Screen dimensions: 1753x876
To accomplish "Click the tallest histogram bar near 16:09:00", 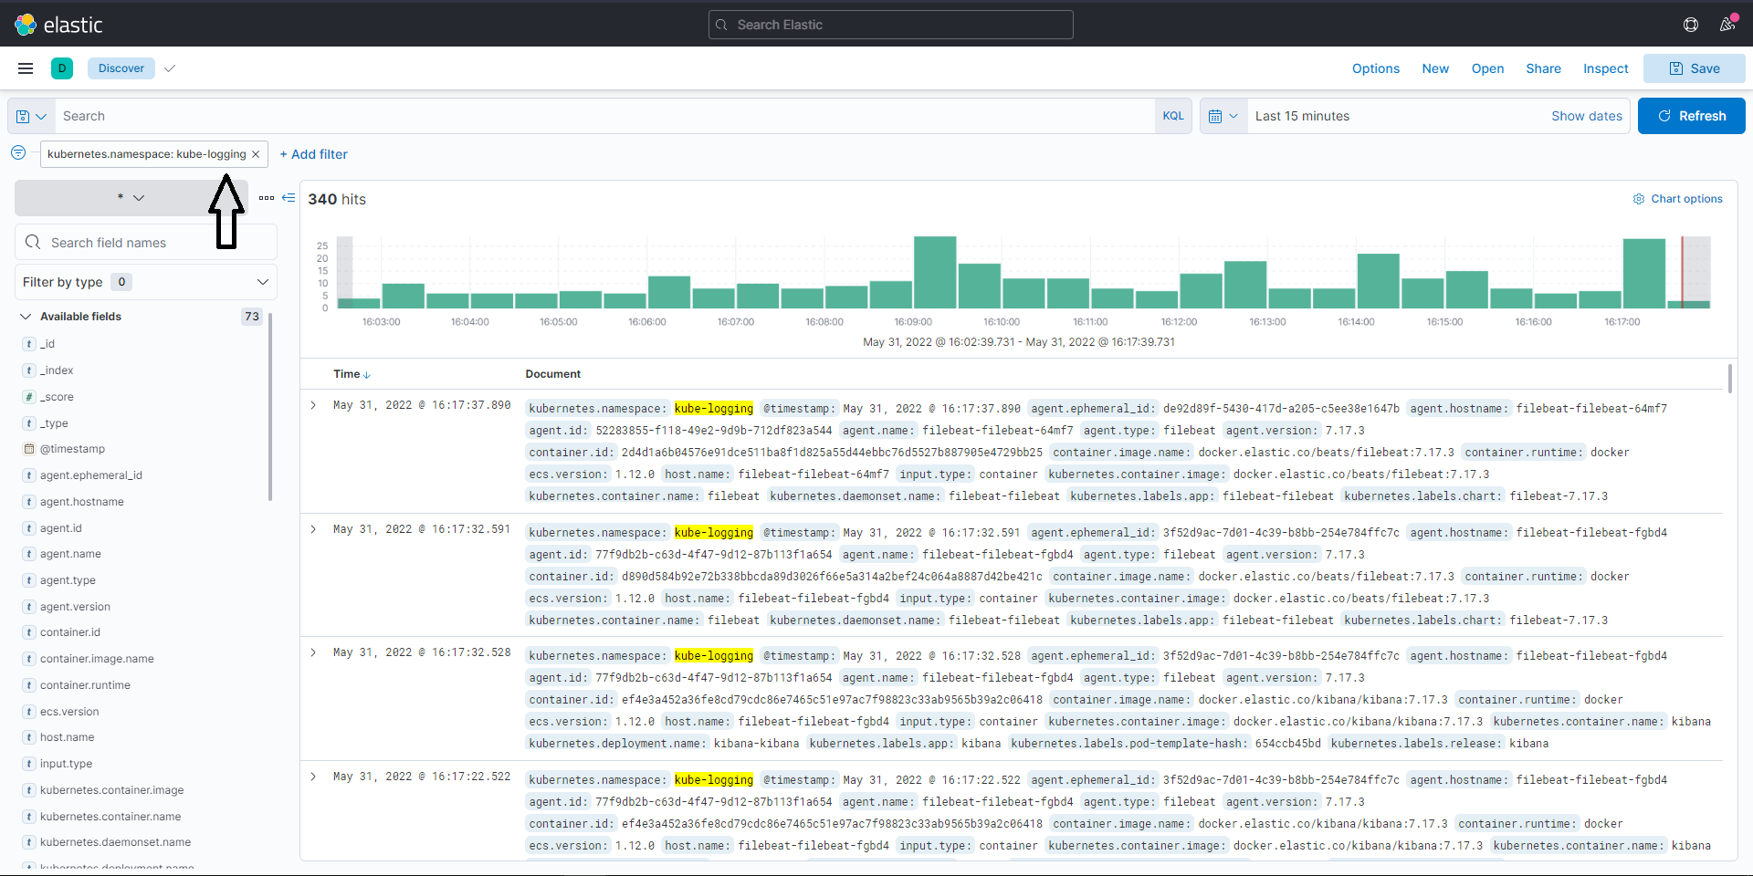I will click(x=935, y=272).
